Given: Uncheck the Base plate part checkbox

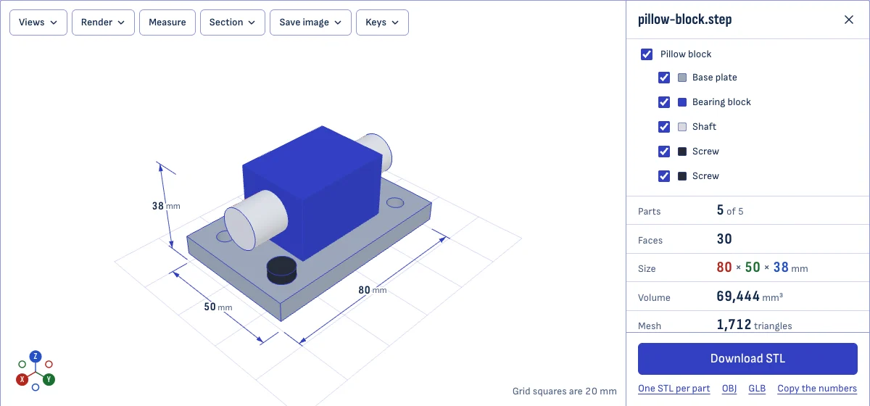Looking at the screenshot, I should click(664, 78).
